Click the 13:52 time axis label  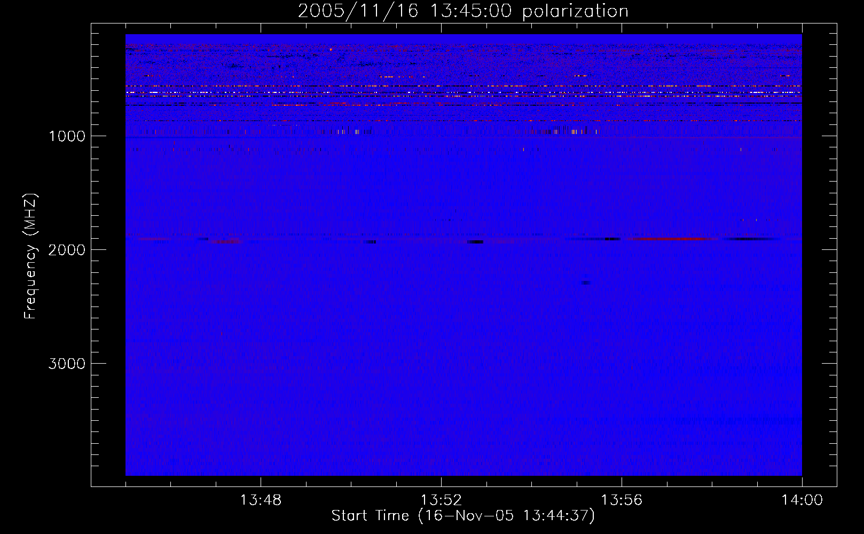click(441, 500)
